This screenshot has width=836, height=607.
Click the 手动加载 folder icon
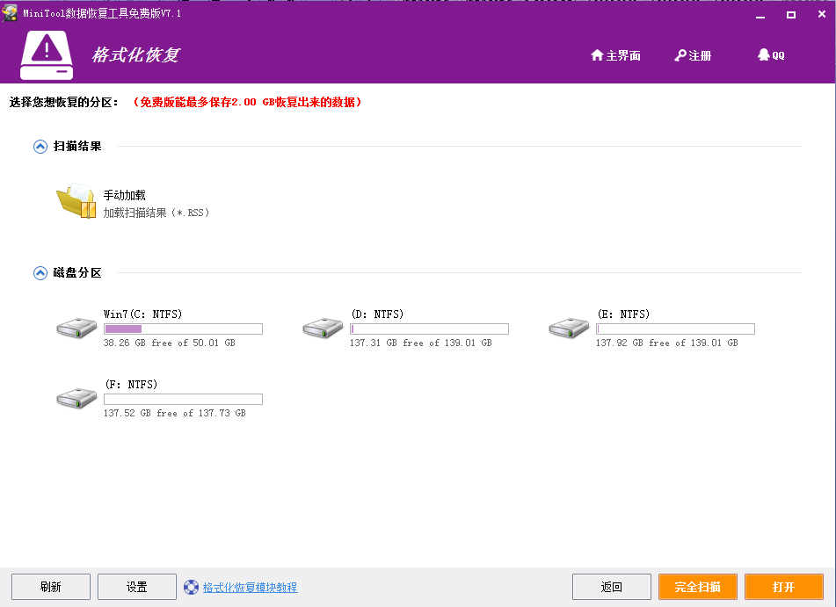tap(76, 200)
